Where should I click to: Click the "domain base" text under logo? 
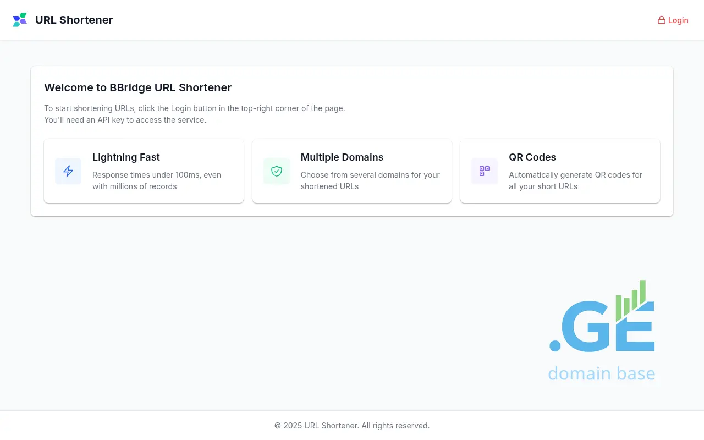(x=602, y=373)
